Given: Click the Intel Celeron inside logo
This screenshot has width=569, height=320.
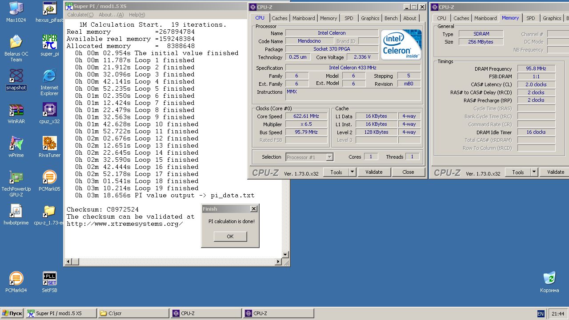Looking at the screenshot, I should pyautogui.click(x=401, y=45).
